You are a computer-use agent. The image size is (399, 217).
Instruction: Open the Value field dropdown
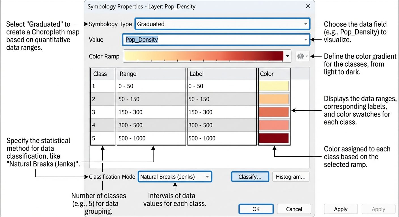305,40
